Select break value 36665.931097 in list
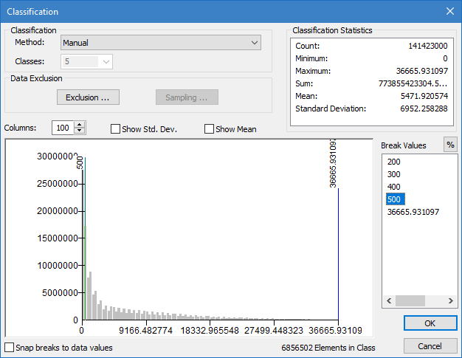The image size is (462, 358). [413, 212]
